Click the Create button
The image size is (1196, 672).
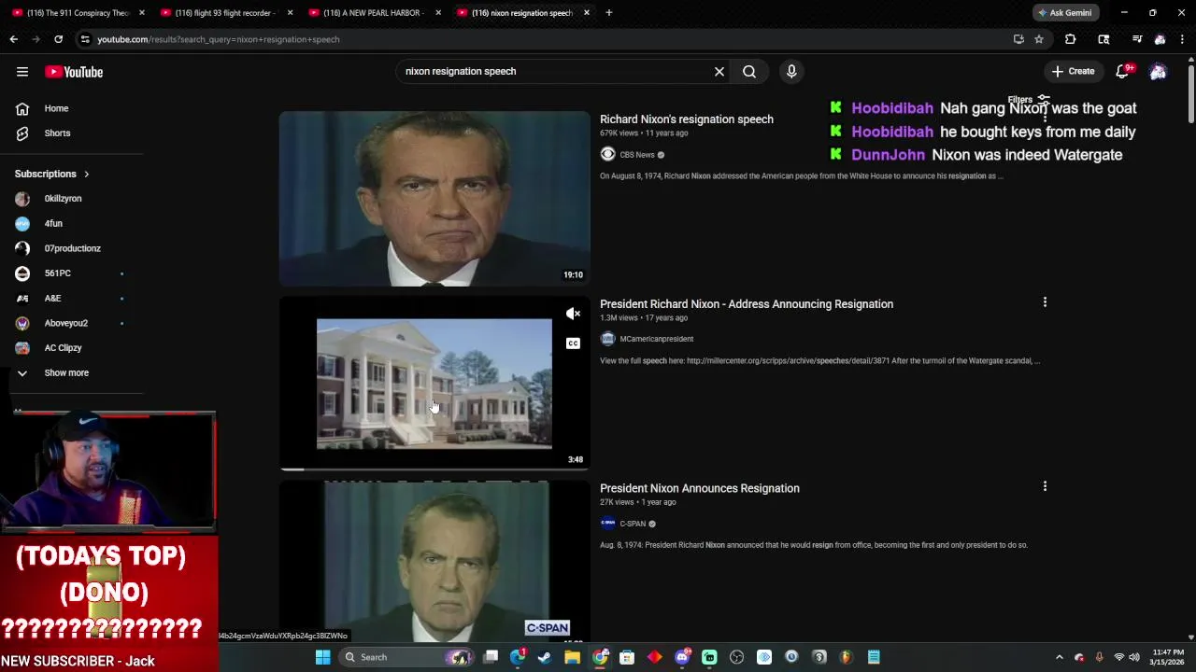pos(1072,71)
